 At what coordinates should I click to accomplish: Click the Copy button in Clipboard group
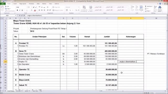(x=8, y=9)
